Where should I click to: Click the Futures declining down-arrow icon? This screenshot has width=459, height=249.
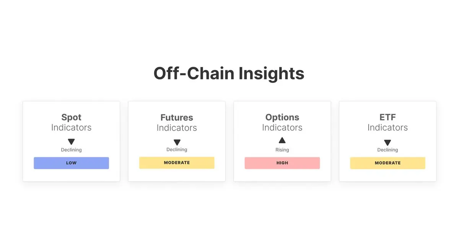177,142
